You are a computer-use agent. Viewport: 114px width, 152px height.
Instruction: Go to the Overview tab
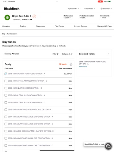coord(6,26)
